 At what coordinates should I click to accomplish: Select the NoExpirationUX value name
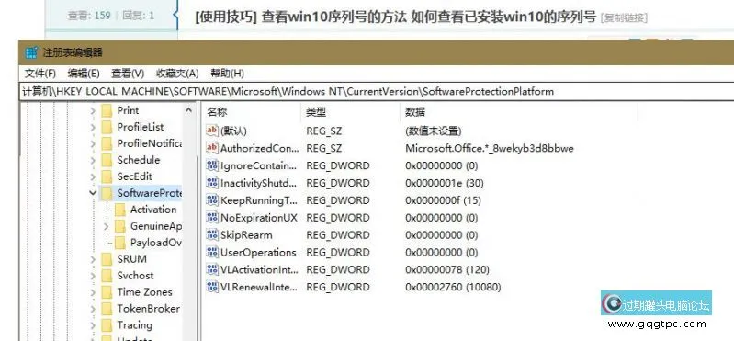(259, 217)
